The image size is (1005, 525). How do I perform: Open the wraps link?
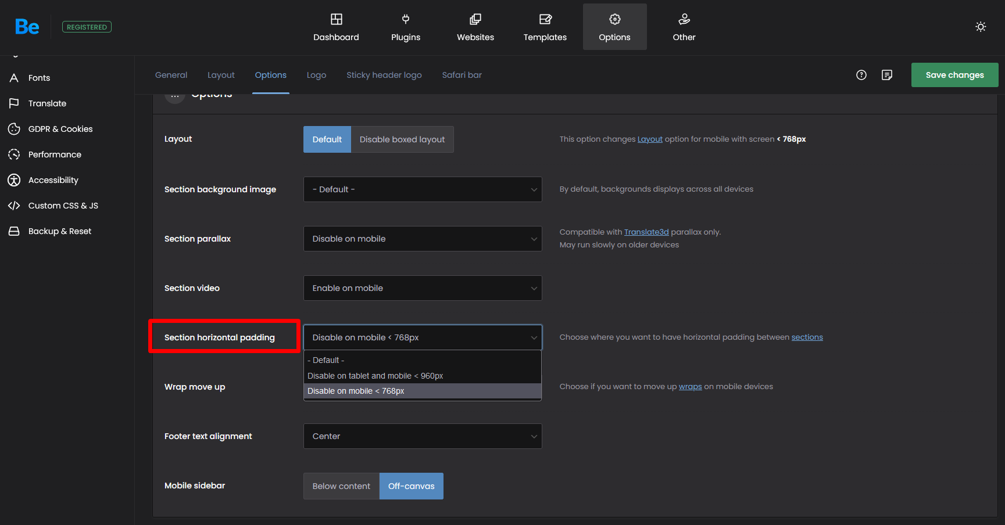(690, 387)
